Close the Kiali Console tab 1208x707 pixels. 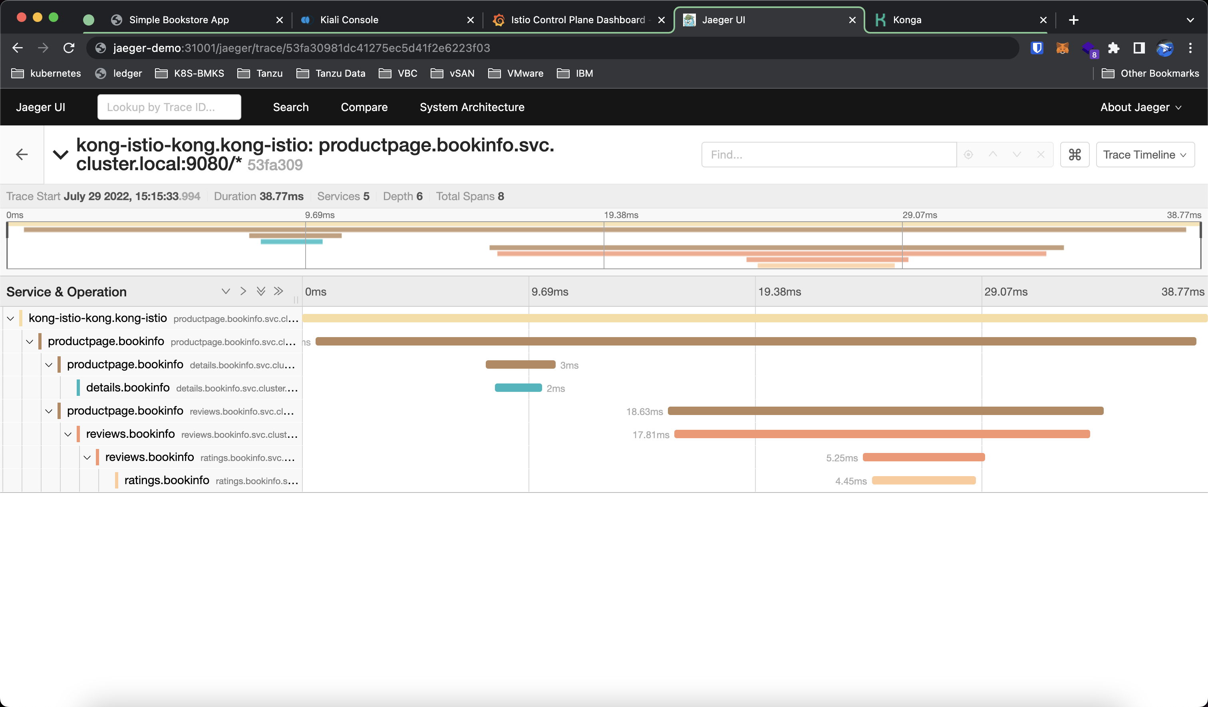pos(470,20)
